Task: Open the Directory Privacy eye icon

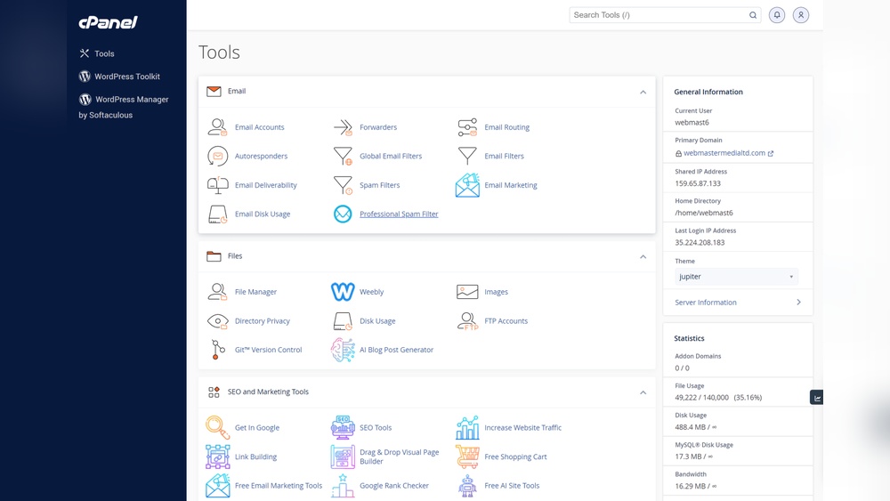Action: coord(217,321)
